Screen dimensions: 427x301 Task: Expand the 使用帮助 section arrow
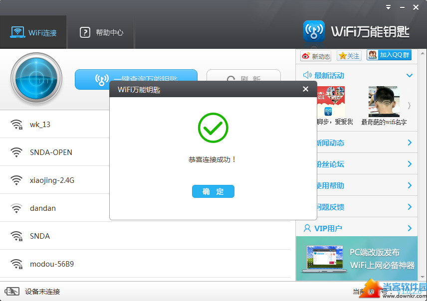(410, 185)
